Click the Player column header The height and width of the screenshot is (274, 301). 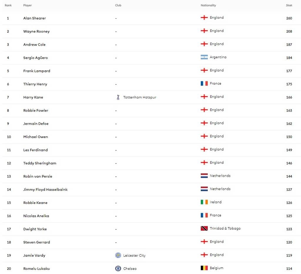28,5
